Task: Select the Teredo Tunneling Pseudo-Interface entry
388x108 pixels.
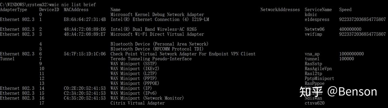Action: tap(151, 59)
